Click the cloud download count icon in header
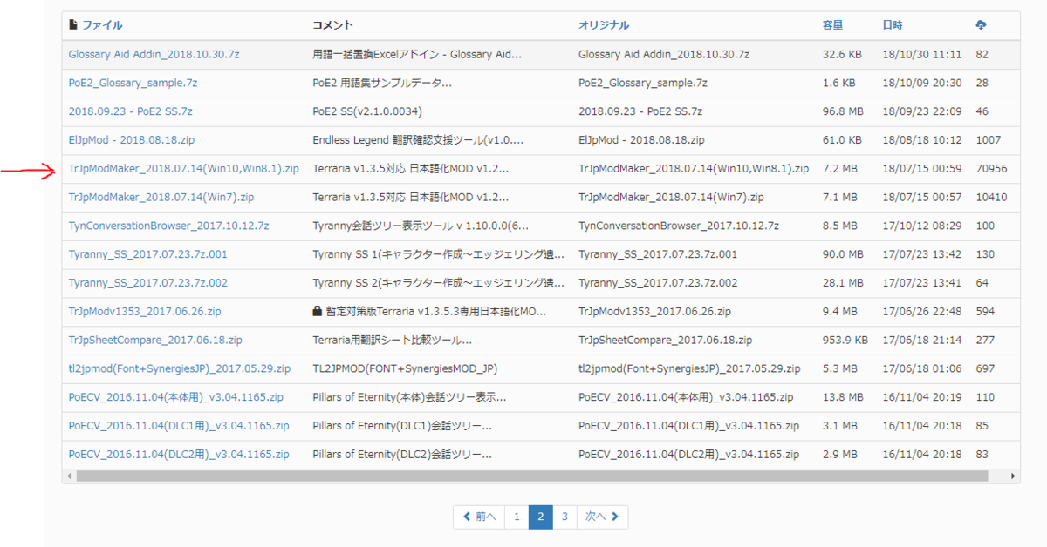Screen dimensions: 1047x547 (980, 24)
